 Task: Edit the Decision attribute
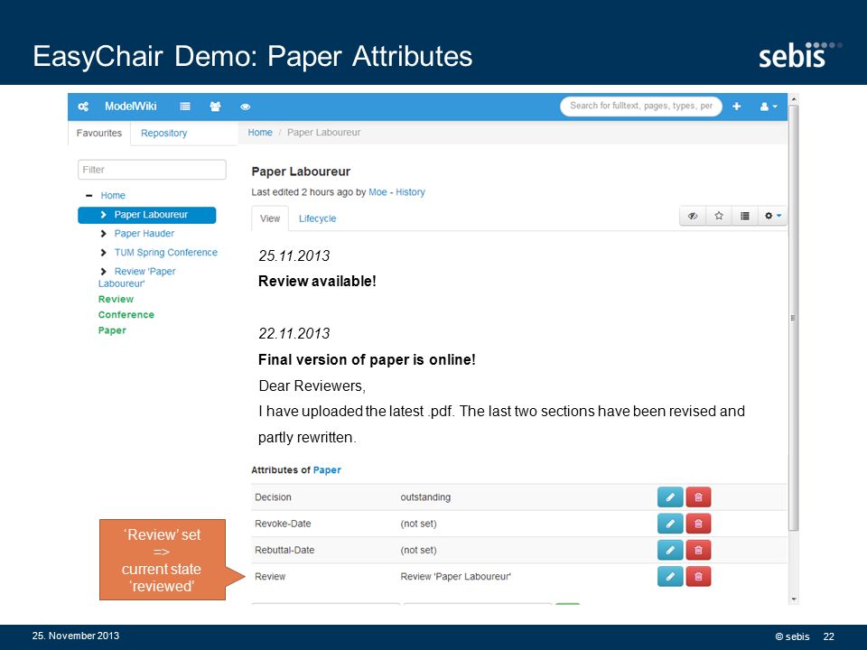670,497
